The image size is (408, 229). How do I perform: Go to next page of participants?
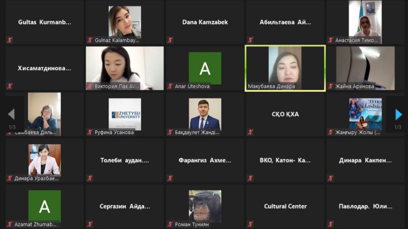399,114
